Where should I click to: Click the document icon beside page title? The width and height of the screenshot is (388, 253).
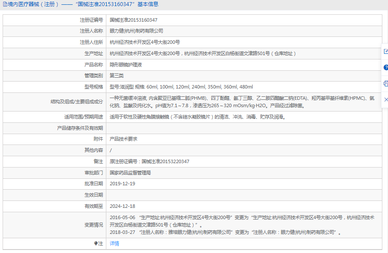pos(5,4)
